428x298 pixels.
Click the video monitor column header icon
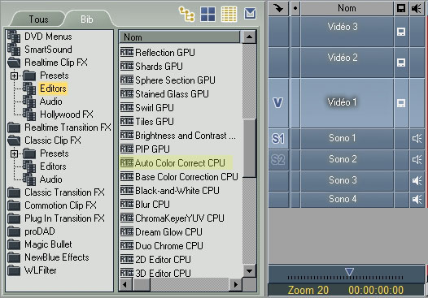coord(401,8)
